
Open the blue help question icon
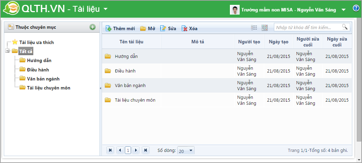(356, 9)
